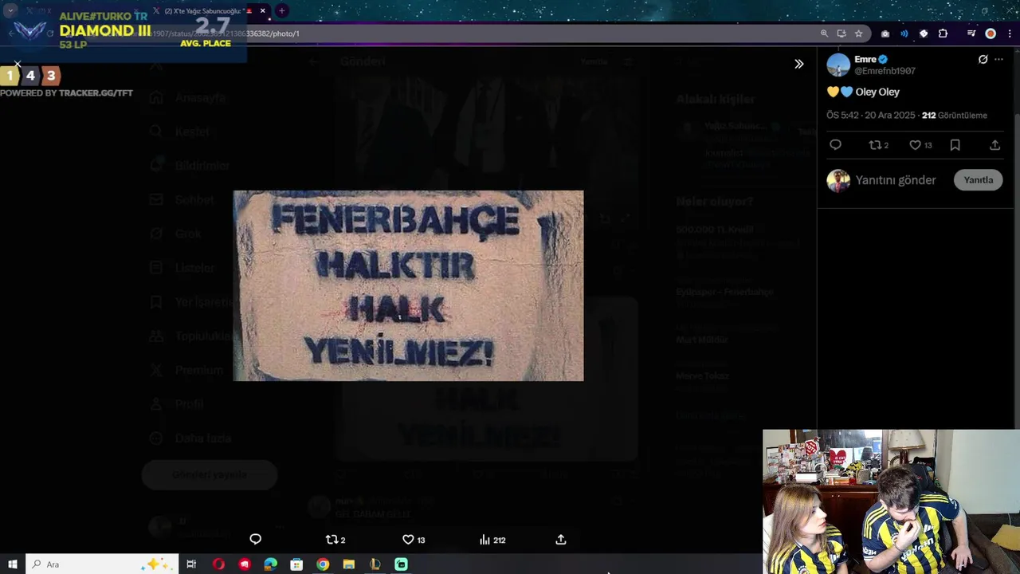Switch to Google Chrome in the taskbar
Screen dimensions: 1020x574
pos(323,564)
